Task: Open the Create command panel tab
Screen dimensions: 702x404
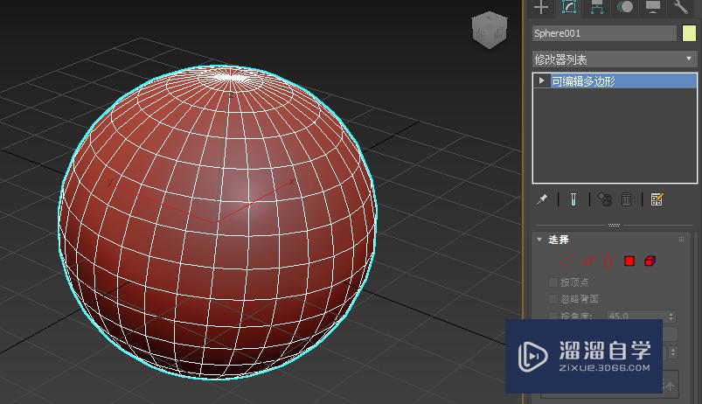Action: point(541,7)
